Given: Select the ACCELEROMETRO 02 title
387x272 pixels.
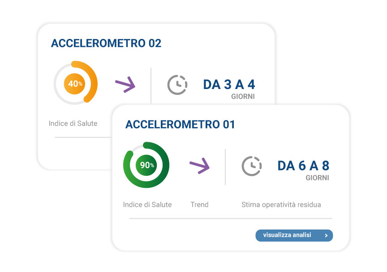Looking at the screenshot, I should [106, 43].
